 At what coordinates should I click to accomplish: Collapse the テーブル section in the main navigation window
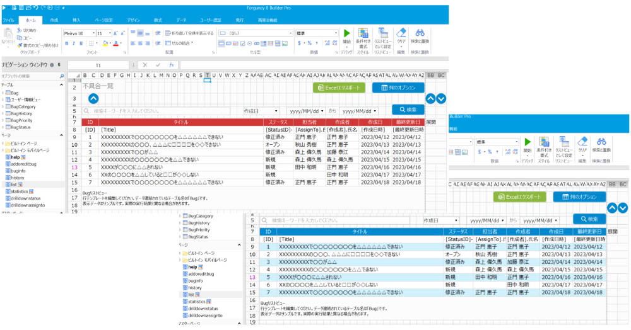pyautogui.click(x=62, y=85)
